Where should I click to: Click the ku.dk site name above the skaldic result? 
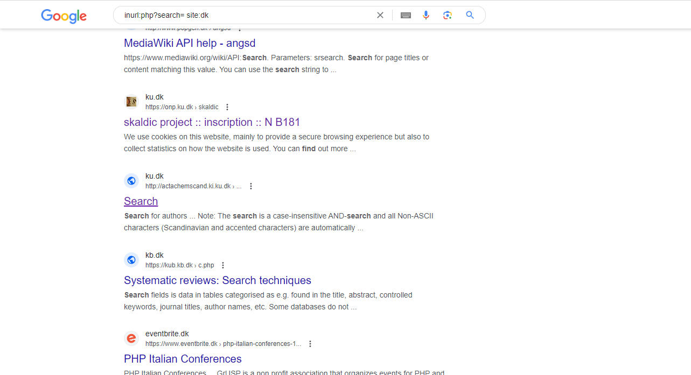click(155, 97)
